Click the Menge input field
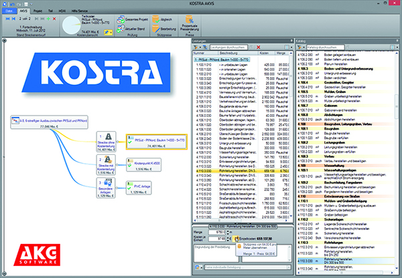 click(x=217, y=231)
